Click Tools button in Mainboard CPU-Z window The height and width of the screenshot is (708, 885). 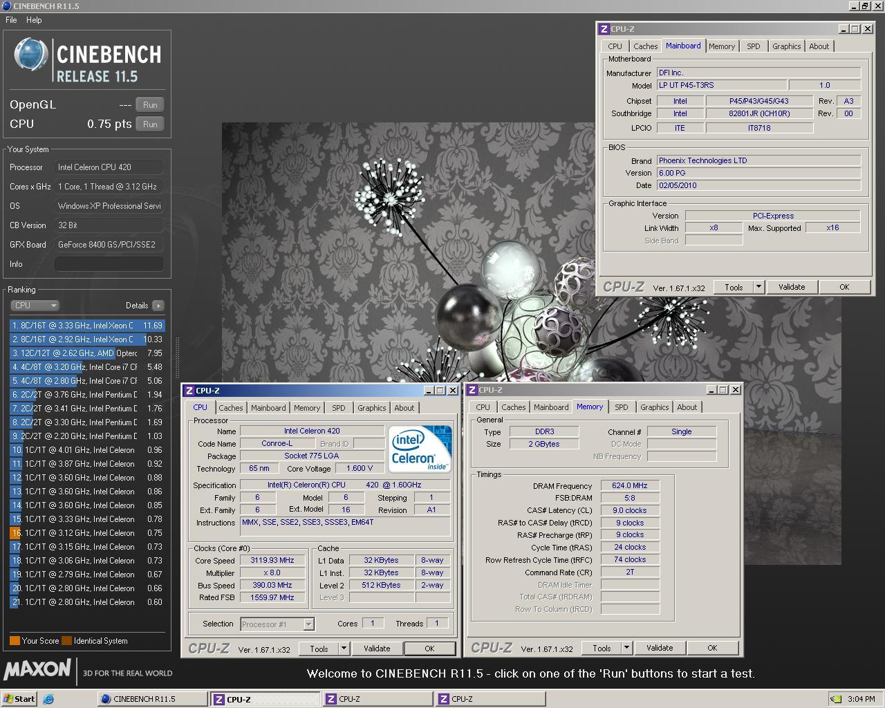(734, 287)
